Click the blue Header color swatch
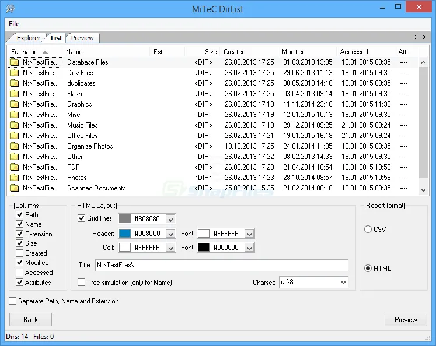436x346 pixels. 125,234
